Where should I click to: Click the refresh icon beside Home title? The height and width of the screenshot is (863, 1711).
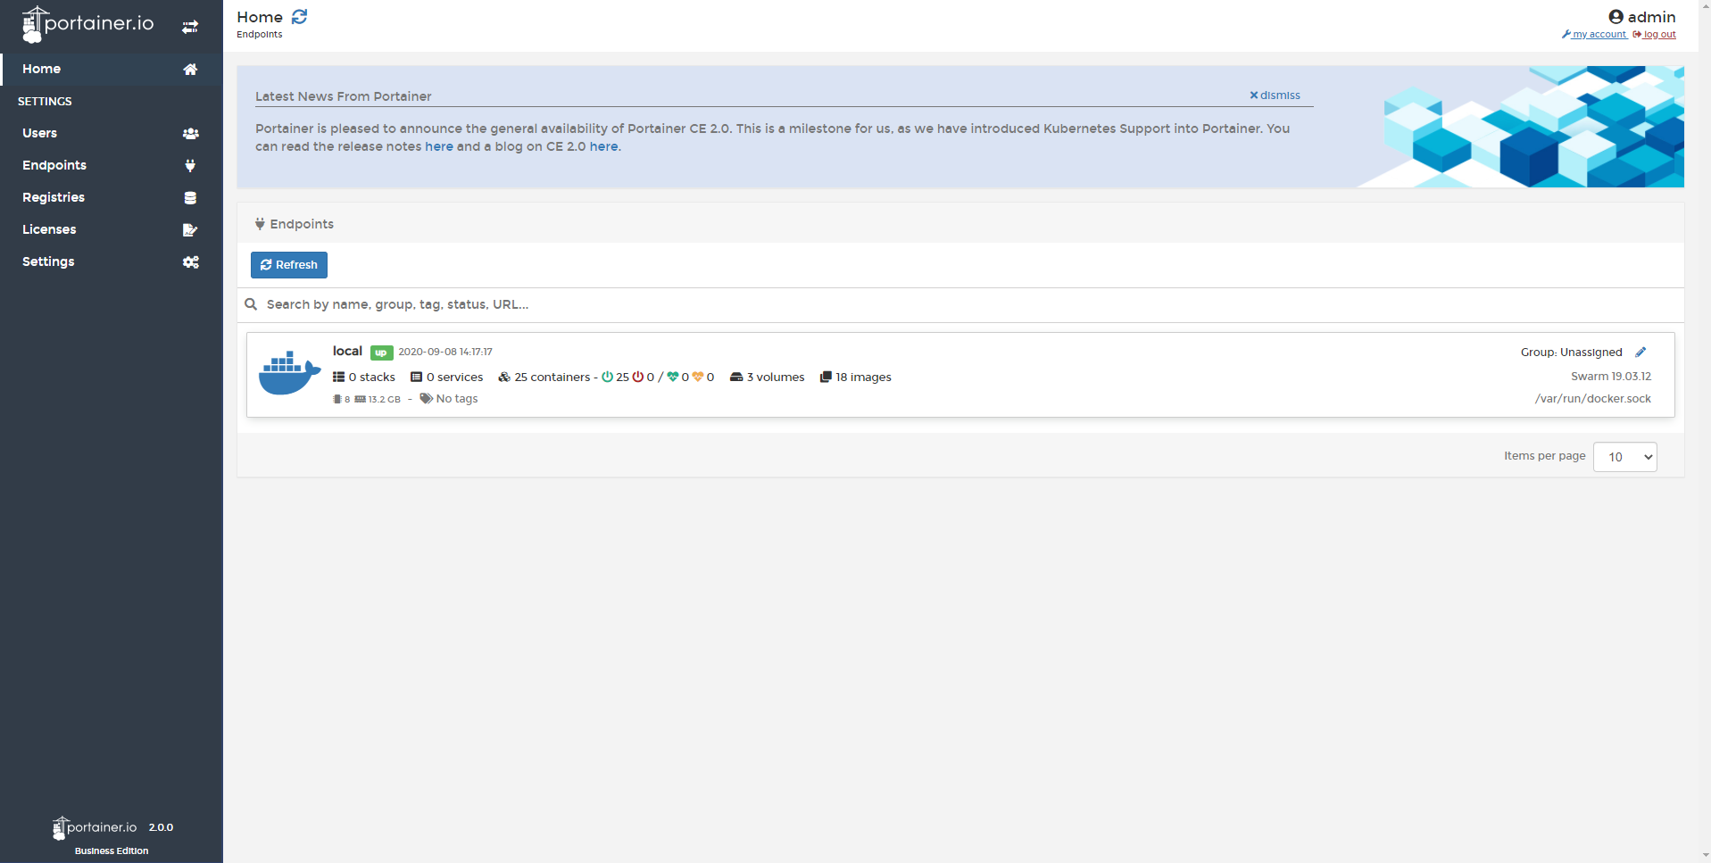(x=300, y=17)
